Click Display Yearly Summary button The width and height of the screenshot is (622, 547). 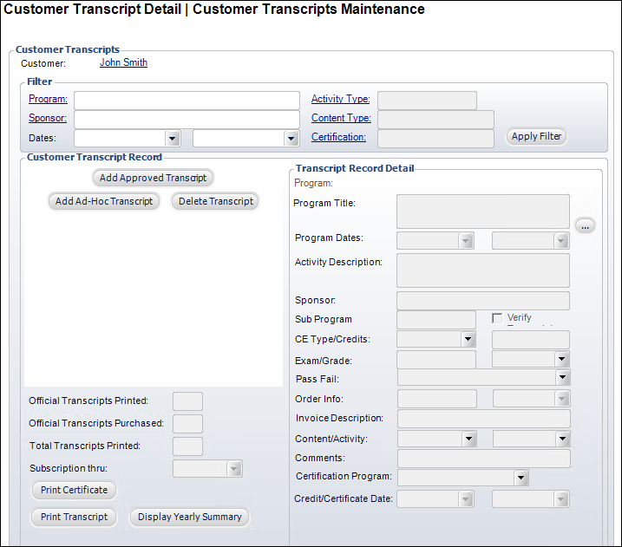coord(190,517)
